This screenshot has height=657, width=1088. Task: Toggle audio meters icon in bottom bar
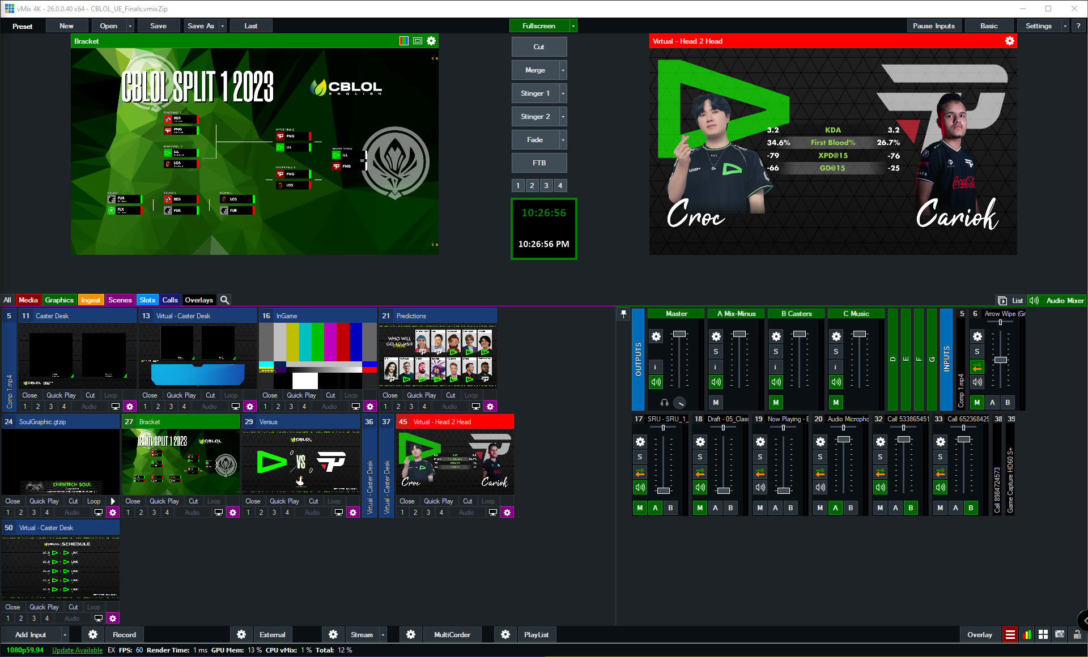click(1027, 634)
